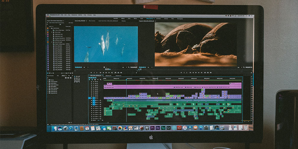Switch the Project panel to icon view
Image resolution: width=298 pixels, height=149 pixels.
(49, 73)
